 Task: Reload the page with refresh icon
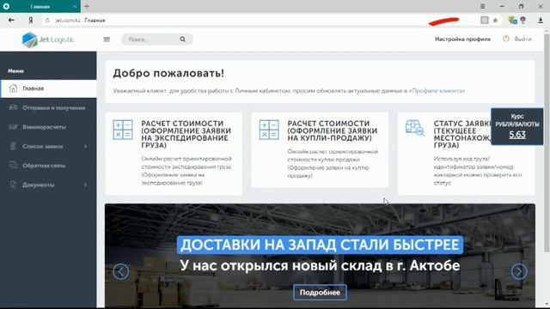pos(48,21)
